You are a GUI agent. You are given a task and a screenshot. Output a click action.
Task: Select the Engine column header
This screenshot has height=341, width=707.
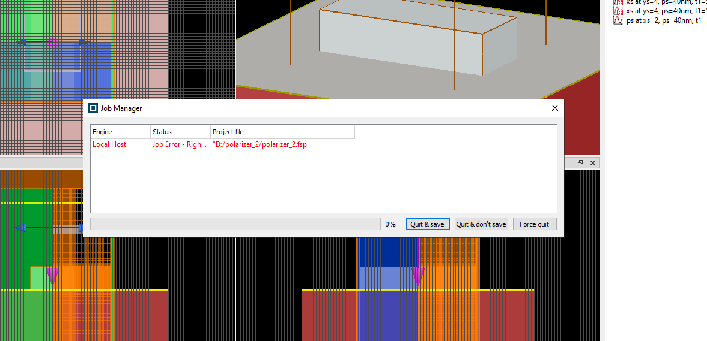point(120,132)
